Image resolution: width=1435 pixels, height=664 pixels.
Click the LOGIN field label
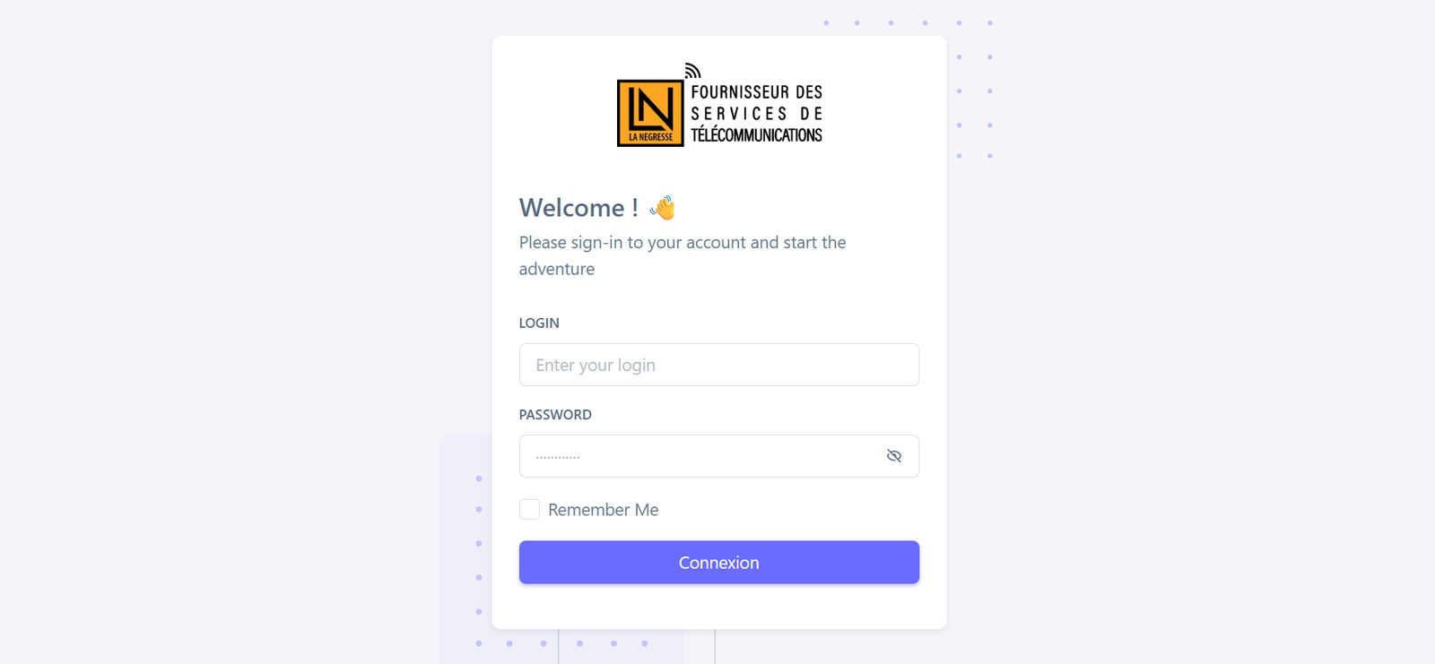pos(539,323)
